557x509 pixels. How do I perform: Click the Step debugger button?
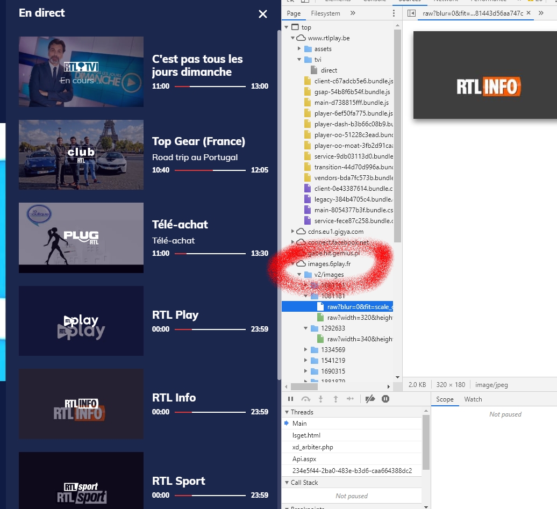(x=350, y=399)
